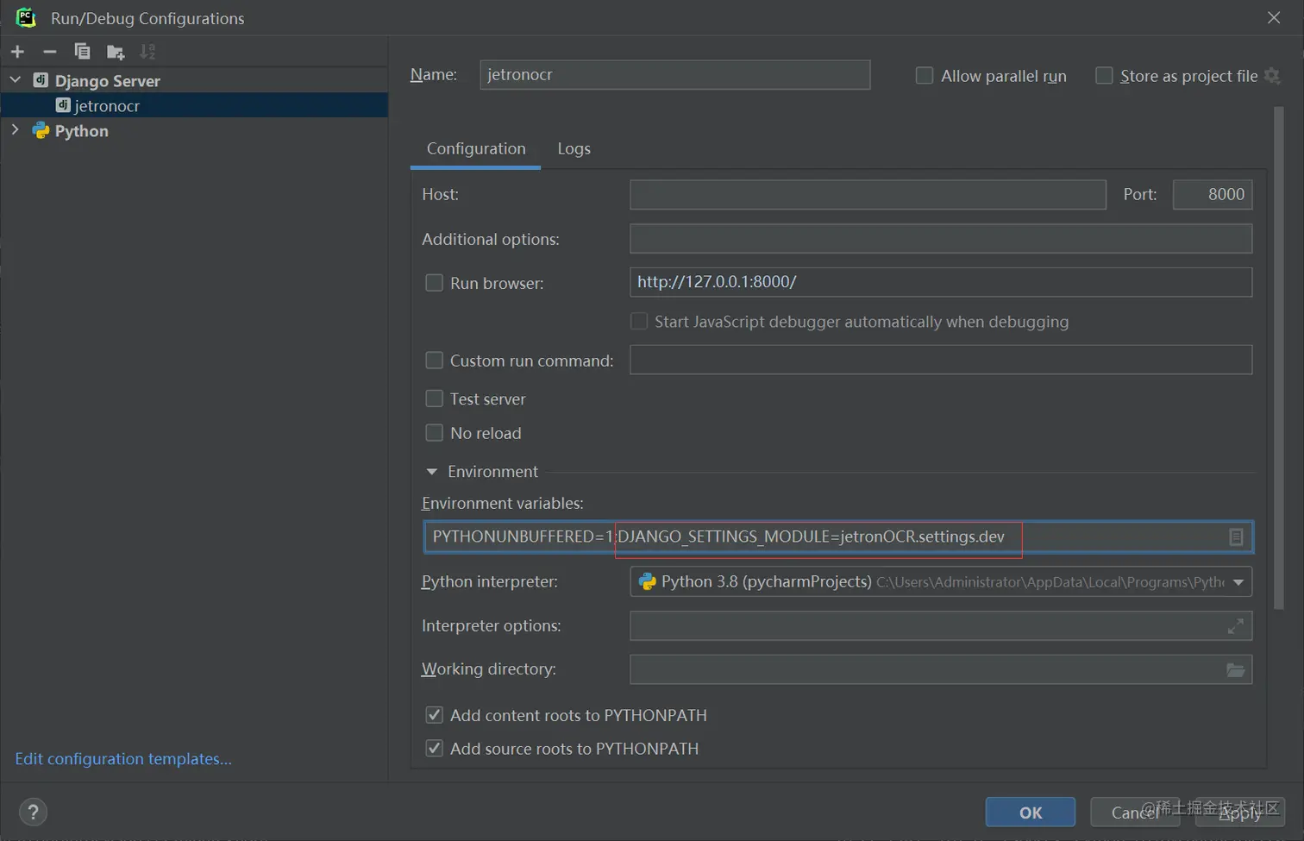The height and width of the screenshot is (841, 1304).
Task: Collapse the Environment section
Action: coord(432,472)
